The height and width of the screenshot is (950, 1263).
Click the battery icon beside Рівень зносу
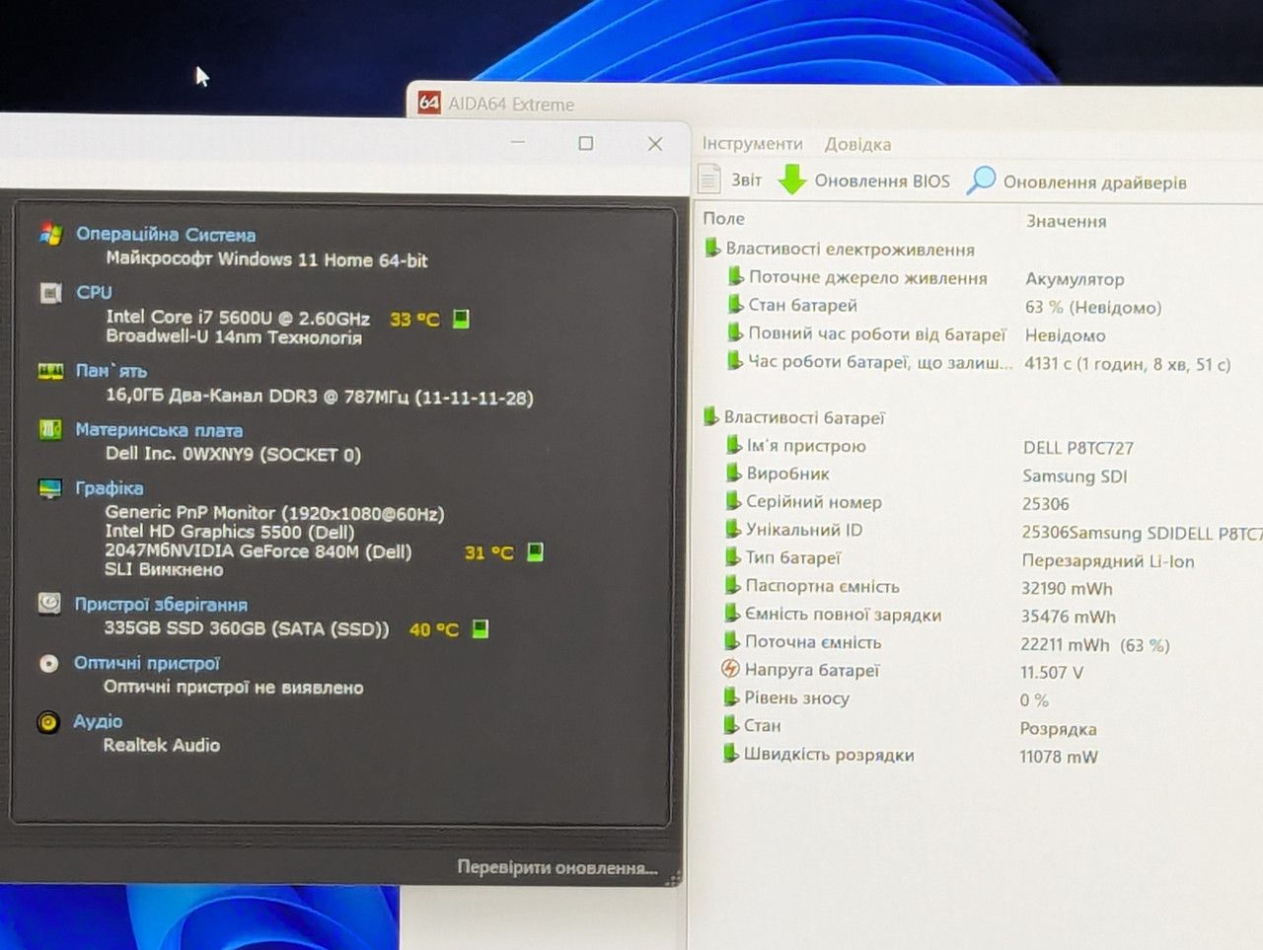coord(731,696)
